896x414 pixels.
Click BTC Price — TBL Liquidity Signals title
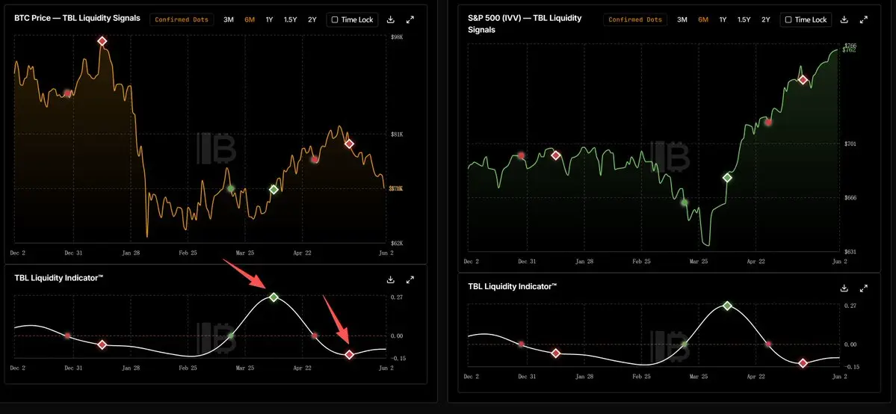(x=77, y=18)
